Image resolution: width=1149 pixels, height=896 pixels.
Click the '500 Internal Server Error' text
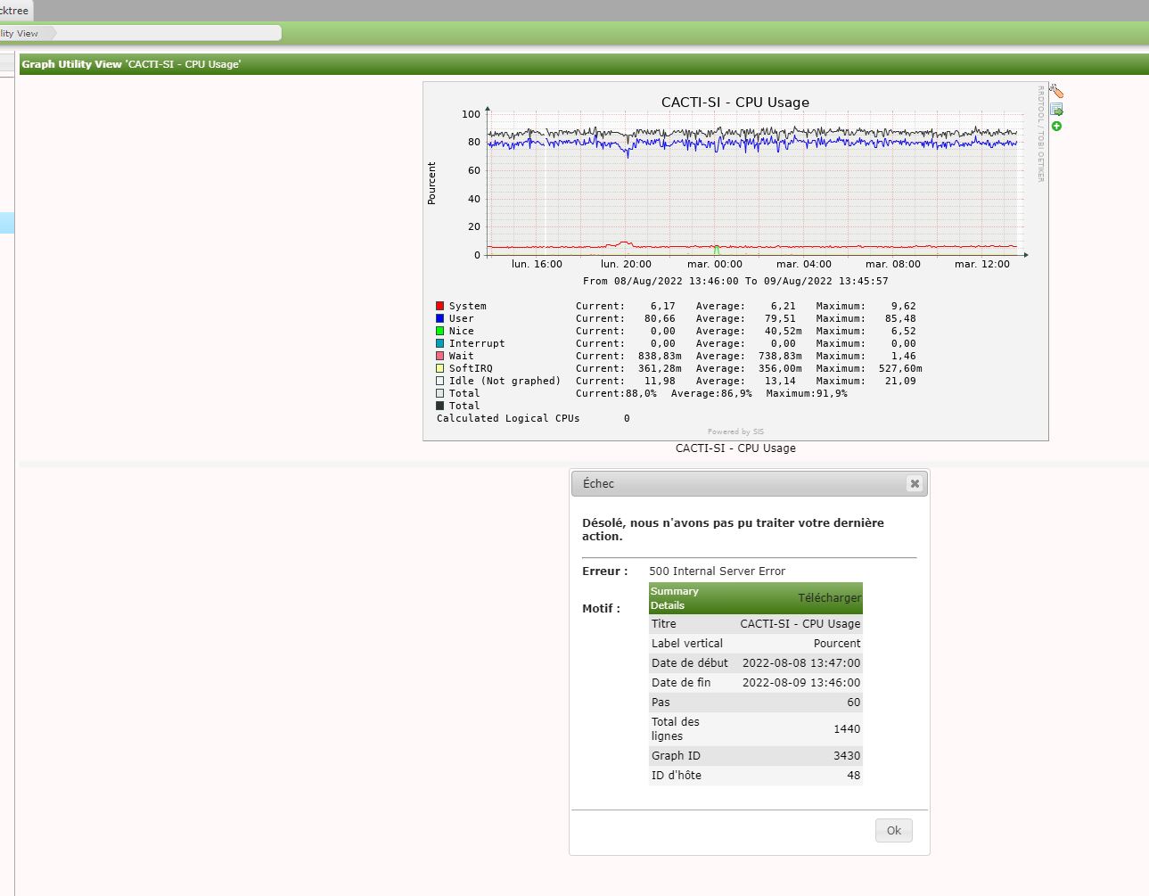(x=718, y=571)
